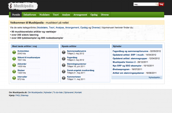172x113 pixels.
Task: Open news item Øvelsesprogram
Action: click(121, 69)
